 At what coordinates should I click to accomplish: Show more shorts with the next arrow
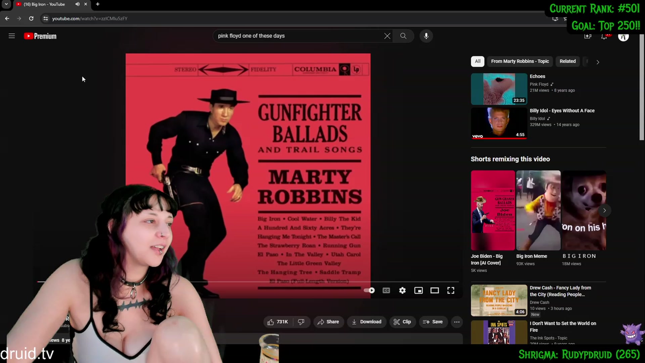[604, 210]
